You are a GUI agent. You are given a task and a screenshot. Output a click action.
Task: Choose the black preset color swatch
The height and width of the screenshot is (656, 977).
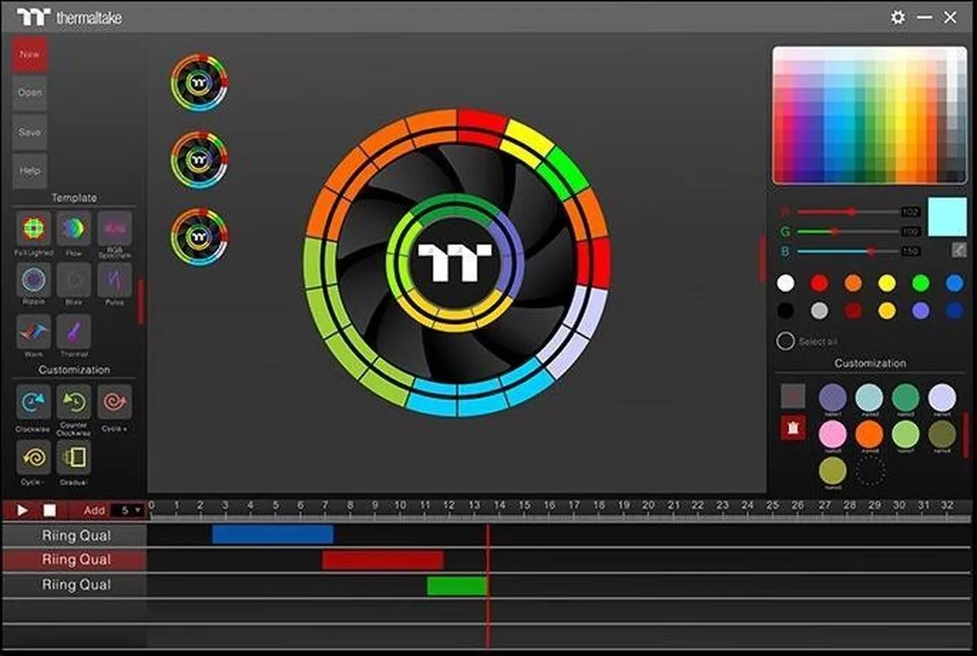coord(785,311)
